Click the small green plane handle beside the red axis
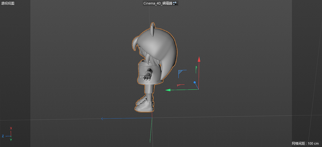The image size is (322, 147). 196,69
